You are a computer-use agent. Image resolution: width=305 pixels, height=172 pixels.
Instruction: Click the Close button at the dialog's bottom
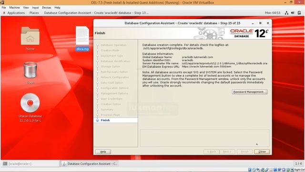point(262,151)
